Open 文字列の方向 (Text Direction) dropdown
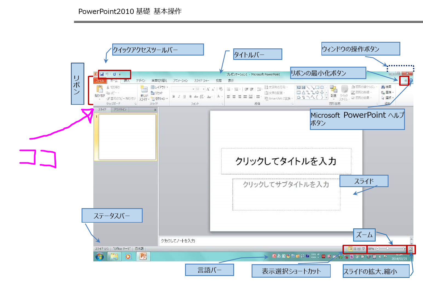 276,87
